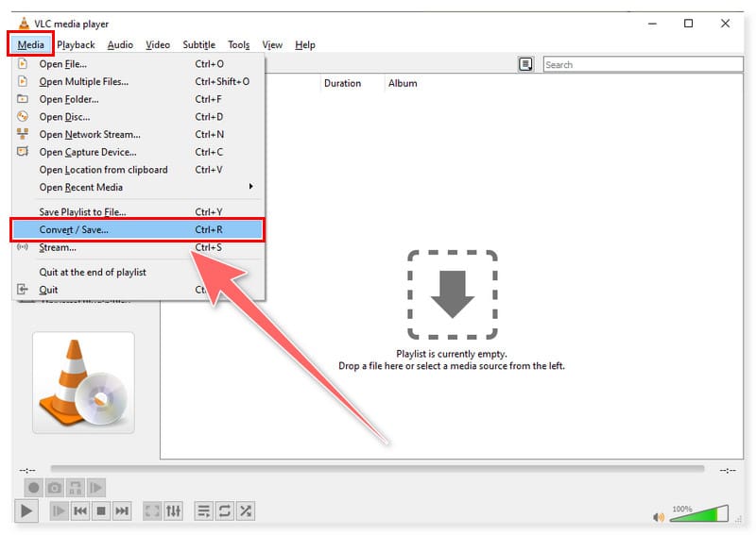Image resolution: width=756 pixels, height=535 pixels.
Task: Open the Tools menu
Action: [238, 44]
